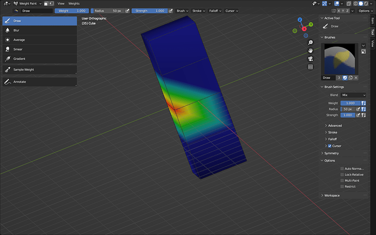Unlink the Draw brush datablock

point(356,78)
